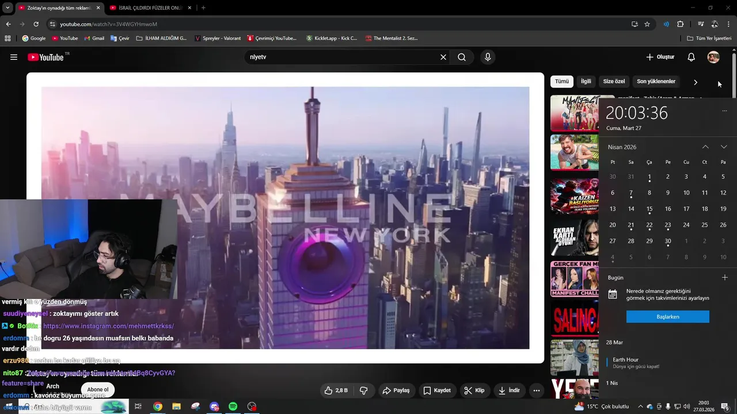737x414 pixels.
Task: Open the Discord icon in the taskbar
Action: 214,407
